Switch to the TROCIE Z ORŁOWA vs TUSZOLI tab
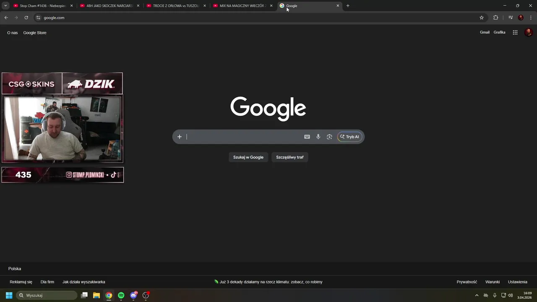537x302 pixels. (x=176, y=6)
